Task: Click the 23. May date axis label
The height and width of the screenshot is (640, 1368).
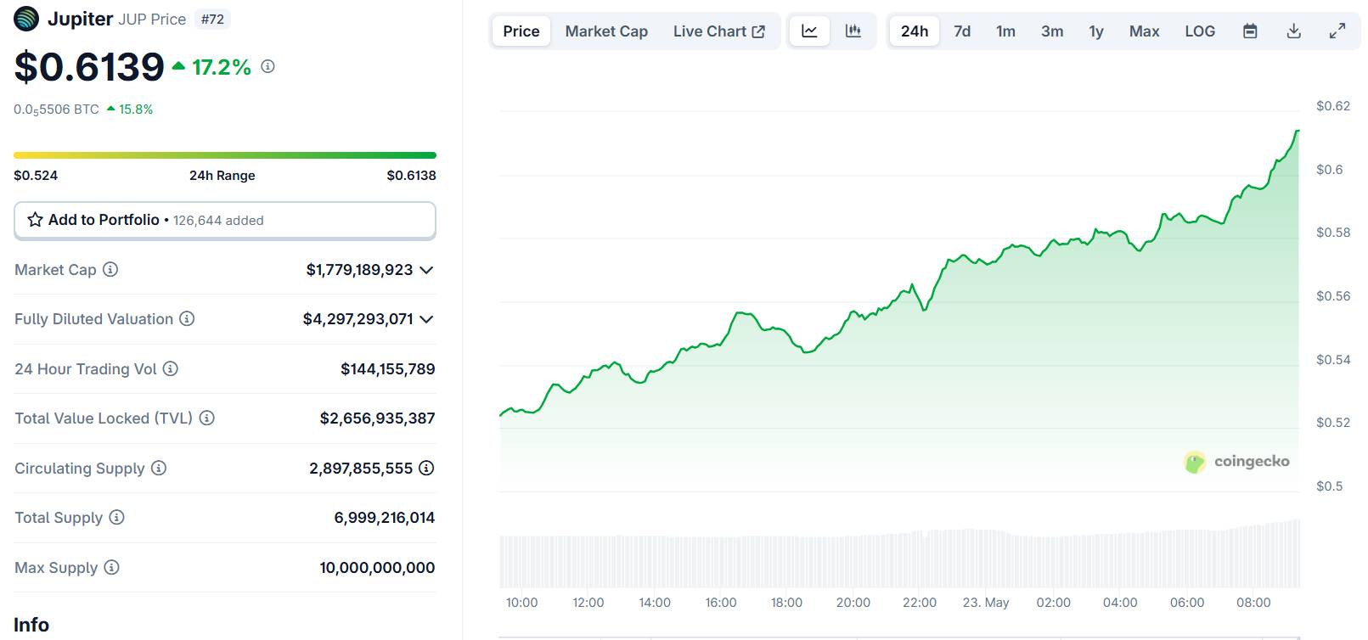Action: click(x=986, y=603)
